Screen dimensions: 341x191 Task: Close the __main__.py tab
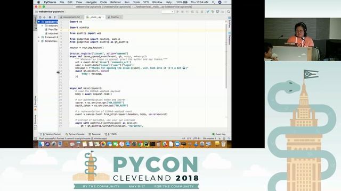coord(103,17)
